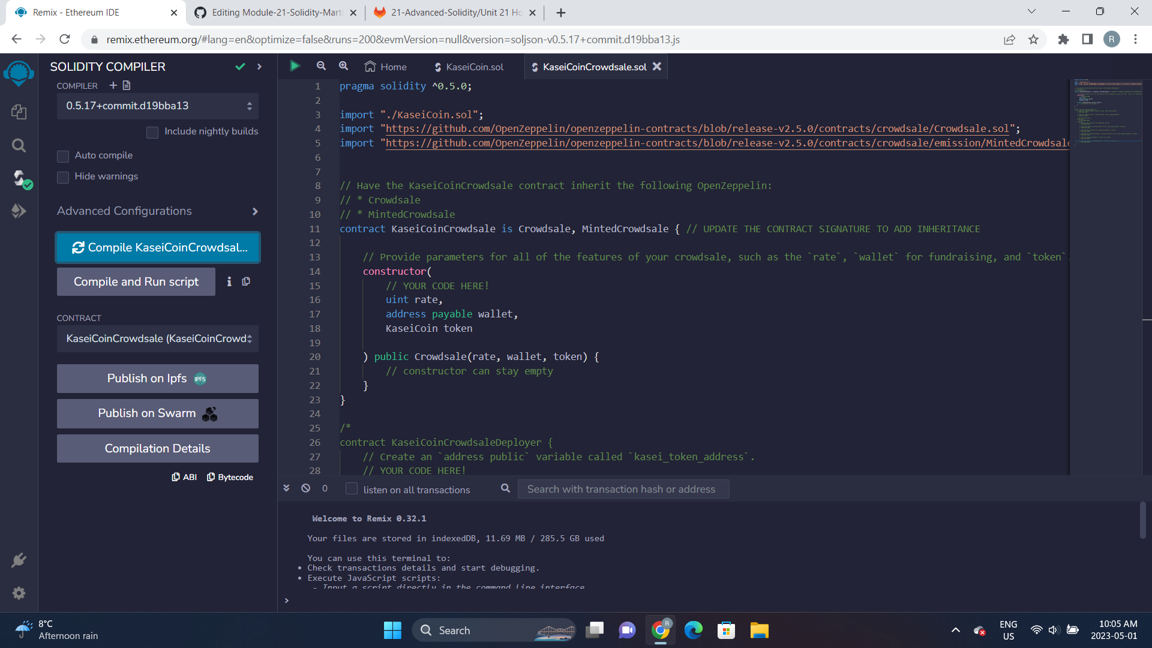Open the Plugin Manager plug icon
The height and width of the screenshot is (648, 1152).
(19, 560)
